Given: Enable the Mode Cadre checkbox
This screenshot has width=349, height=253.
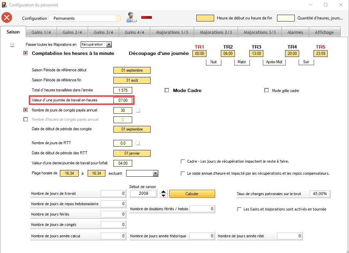Looking at the screenshot, I should [x=167, y=90].
